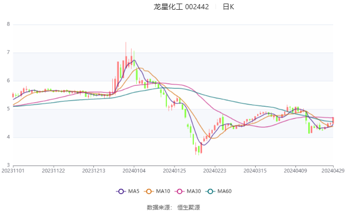Select the 20240429 date axis marker
Viewport: 347px width, 211px height.
(x=333, y=171)
